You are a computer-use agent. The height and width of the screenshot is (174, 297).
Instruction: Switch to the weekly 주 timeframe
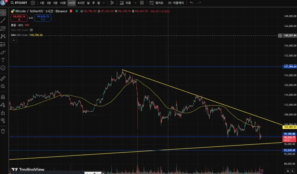[x=93, y=3]
